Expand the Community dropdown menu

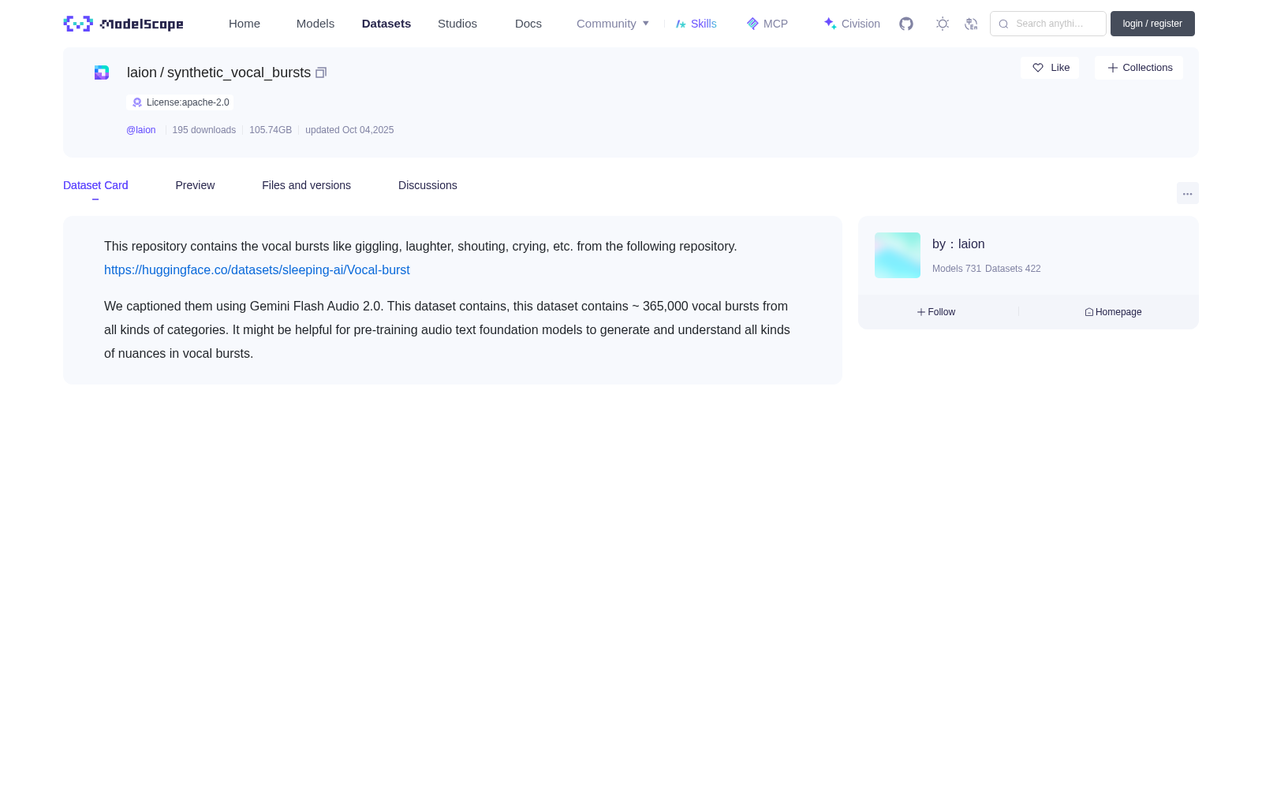pyautogui.click(x=613, y=24)
